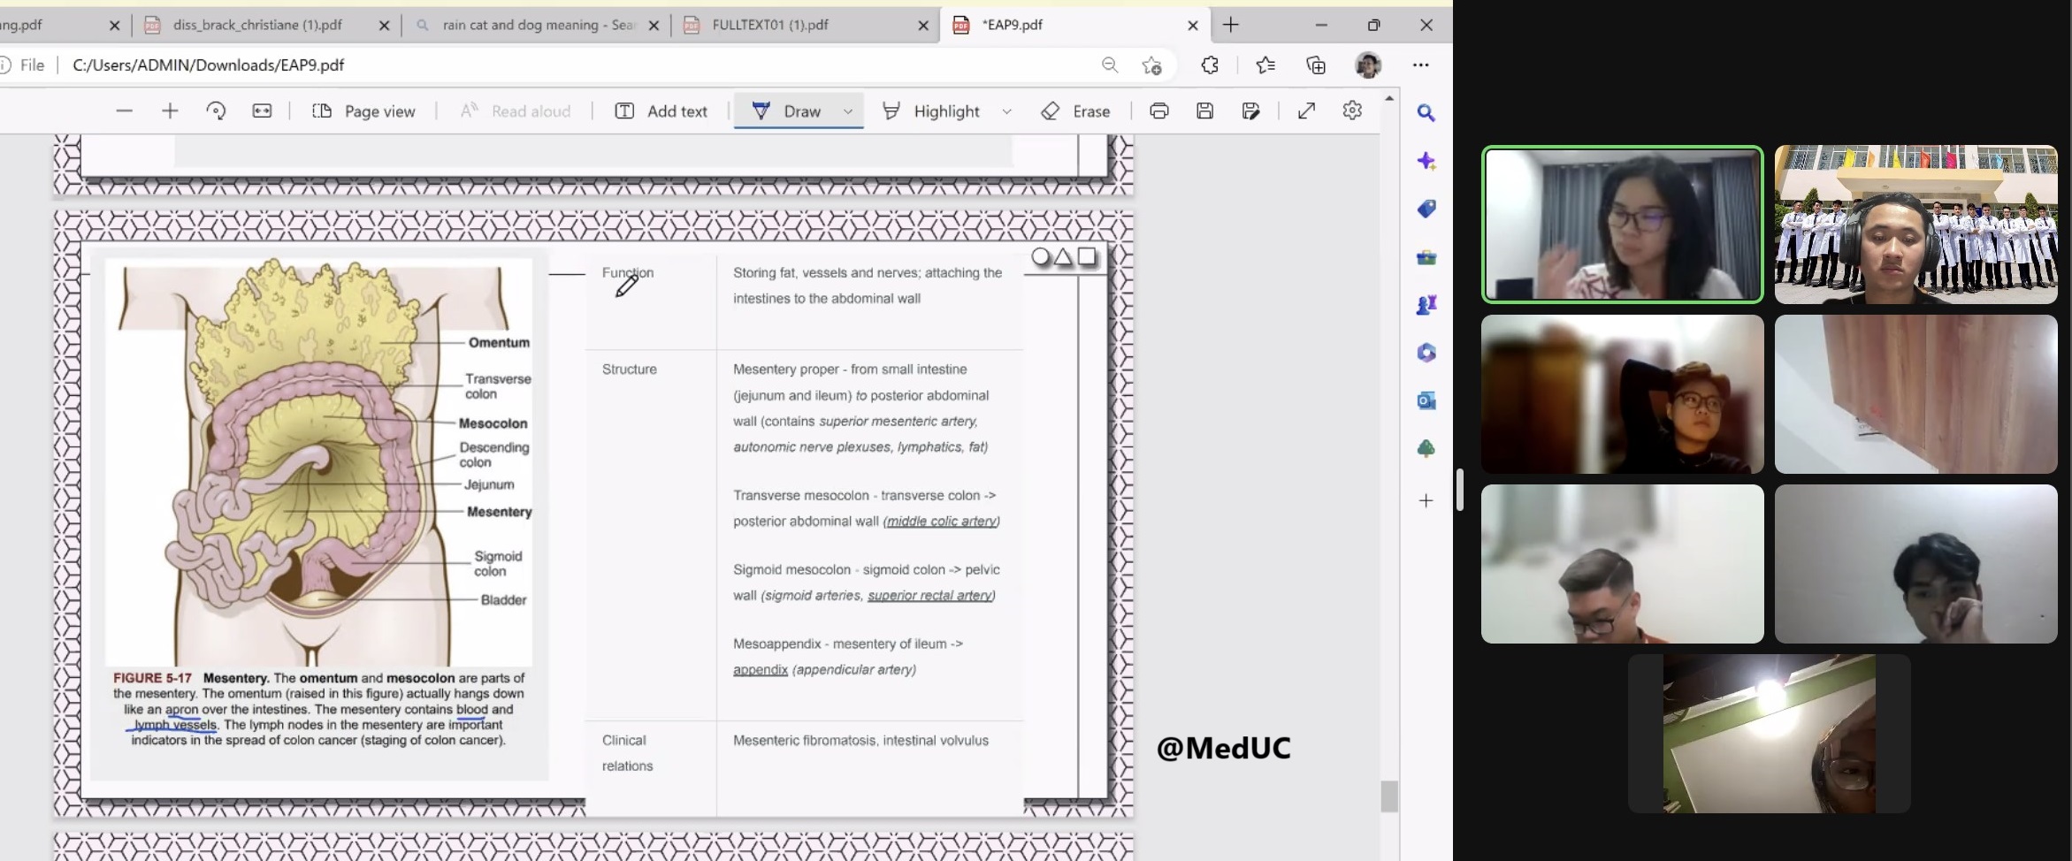This screenshot has height=861, width=2072.
Task: Click the Zoom in plus icon in PDF toolbar
Action: [170, 111]
